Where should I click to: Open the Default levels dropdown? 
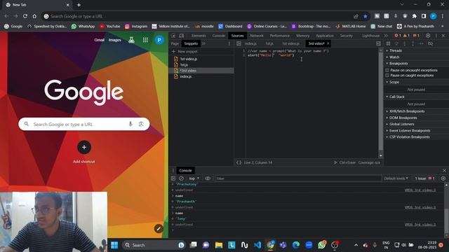click(396, 178)
